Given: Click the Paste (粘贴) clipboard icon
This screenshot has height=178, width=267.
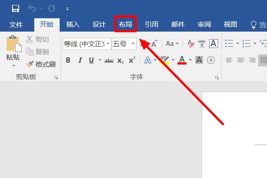Looking at the screenshot, I should pyautogui.click(x=13, y=44).
